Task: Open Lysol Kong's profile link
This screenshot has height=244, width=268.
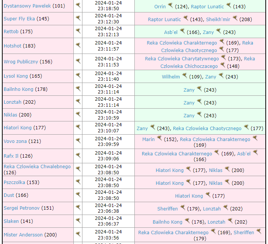Action: coord(16,76)
